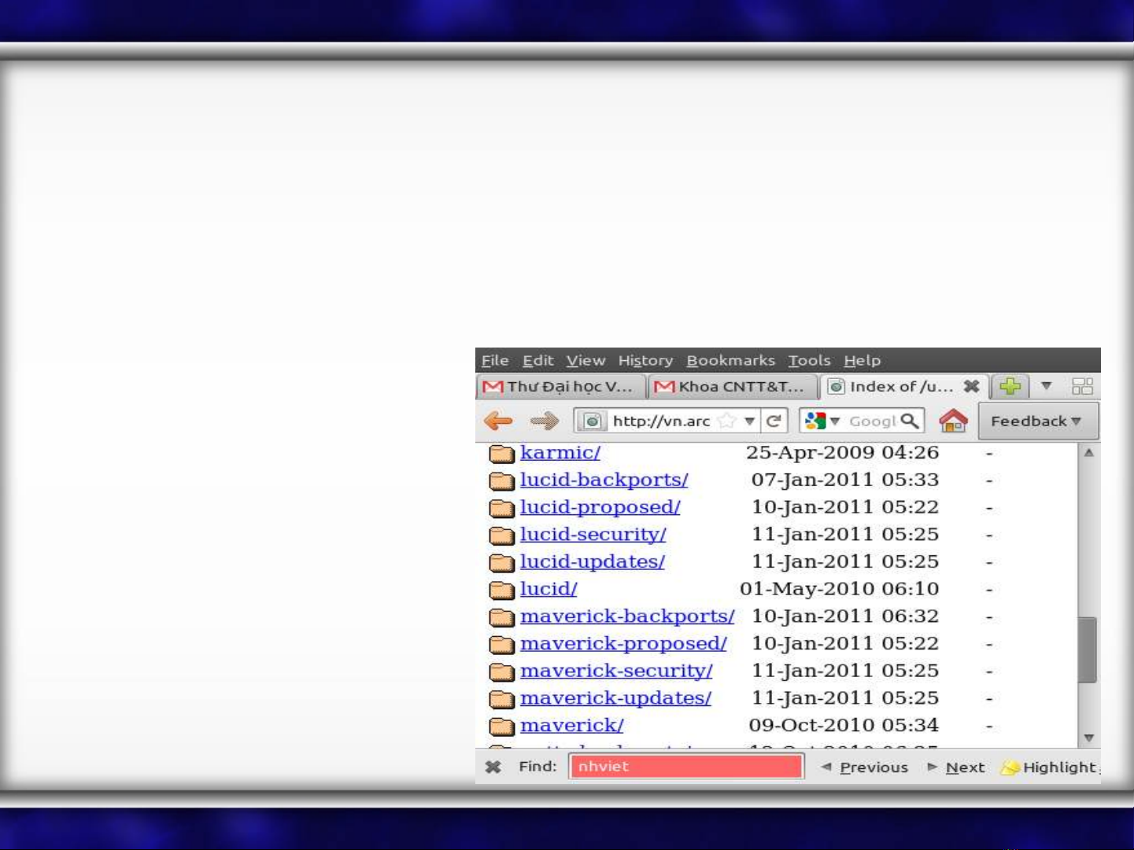1134x850 pixels.
Task: Open the tab groups grid icon
Action: coord(1082,386)
